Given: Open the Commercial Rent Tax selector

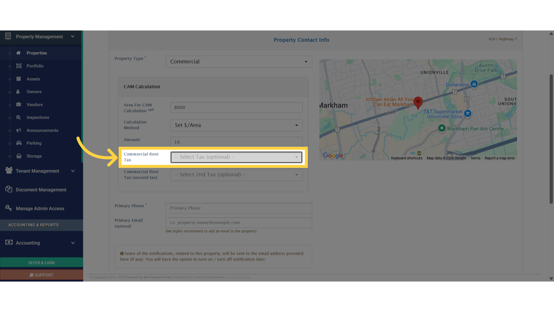Looking at the screenshot, I should tap(236, 157).
